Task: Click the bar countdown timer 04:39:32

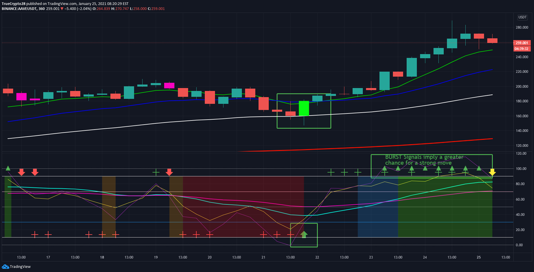Action: pyautogui.click(x=522, y=48)
